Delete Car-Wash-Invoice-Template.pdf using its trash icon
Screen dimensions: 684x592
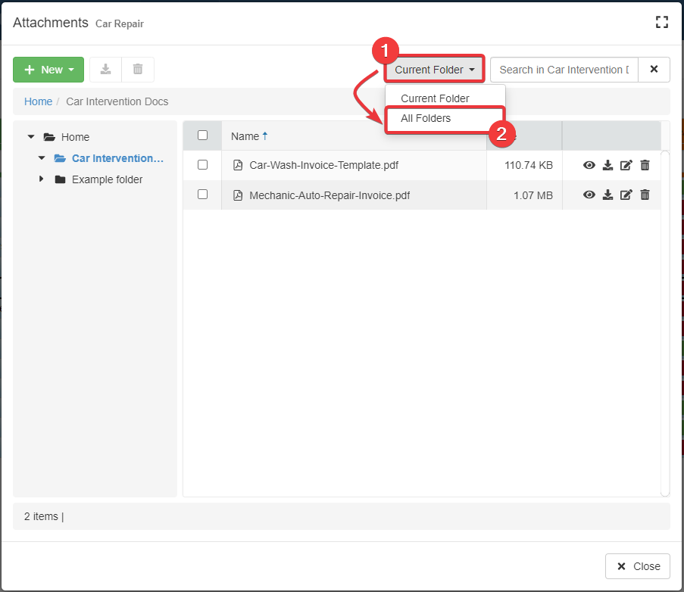click(x=645, y=165)
